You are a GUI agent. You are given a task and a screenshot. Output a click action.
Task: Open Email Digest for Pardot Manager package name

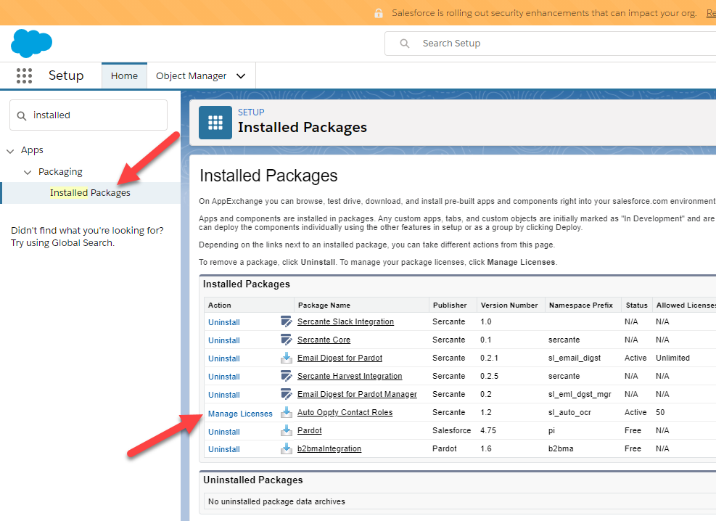click(357, 394)
